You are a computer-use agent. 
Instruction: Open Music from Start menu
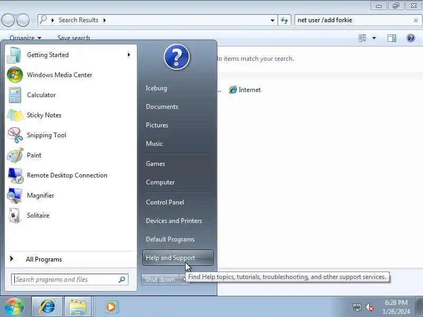154,144
